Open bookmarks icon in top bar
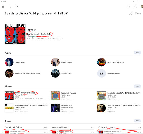Image resolution: width=143 pixels, height=134 pixels. tap(129, 6)
